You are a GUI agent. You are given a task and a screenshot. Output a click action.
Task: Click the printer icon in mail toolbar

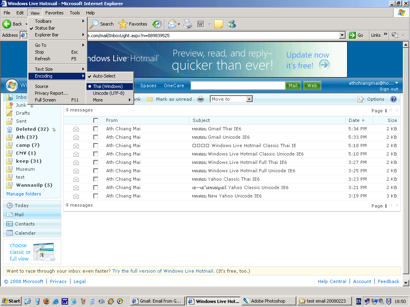click(201, 99)
